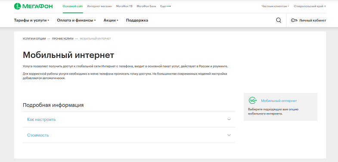This screenshot has width=338, height=162.
Task: Open the Еще menu
Action: tap(165, 6)
